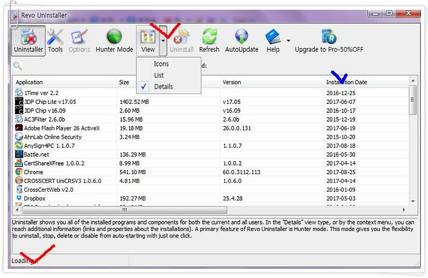
Task: Expand the View dropdown arrow
Action: point(163,41)
